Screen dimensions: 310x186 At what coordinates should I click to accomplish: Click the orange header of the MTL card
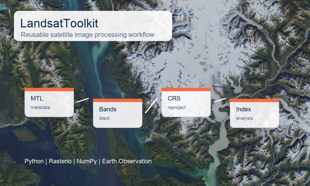49,90
